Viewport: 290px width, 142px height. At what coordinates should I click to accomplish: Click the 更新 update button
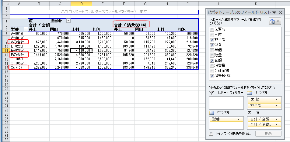click(x=268, y=134)
